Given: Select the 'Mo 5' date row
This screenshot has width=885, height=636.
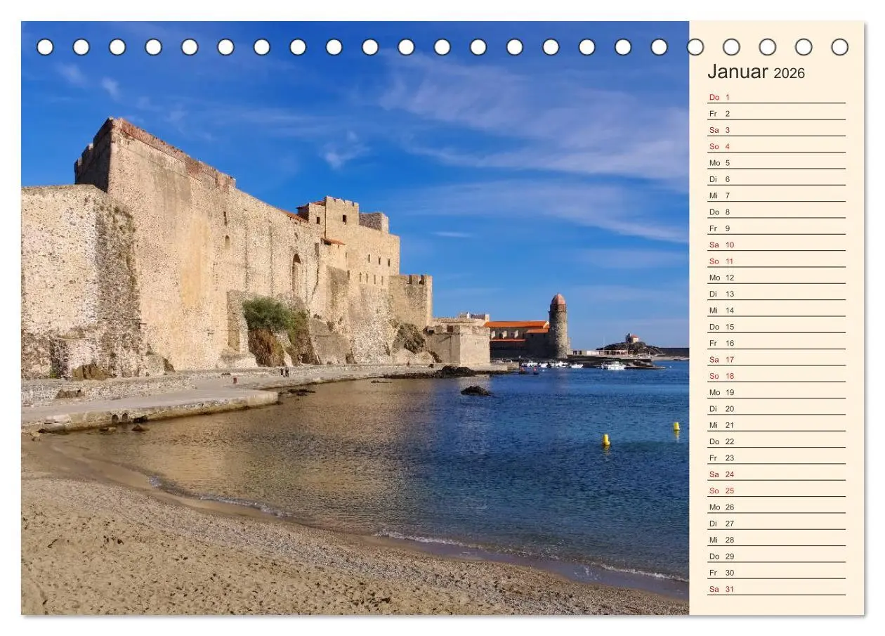Looking at the screenshot, I should tap(776, 162).
